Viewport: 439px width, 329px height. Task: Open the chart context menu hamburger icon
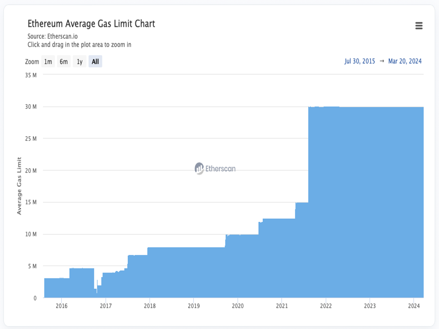click(x=419, y=26)
